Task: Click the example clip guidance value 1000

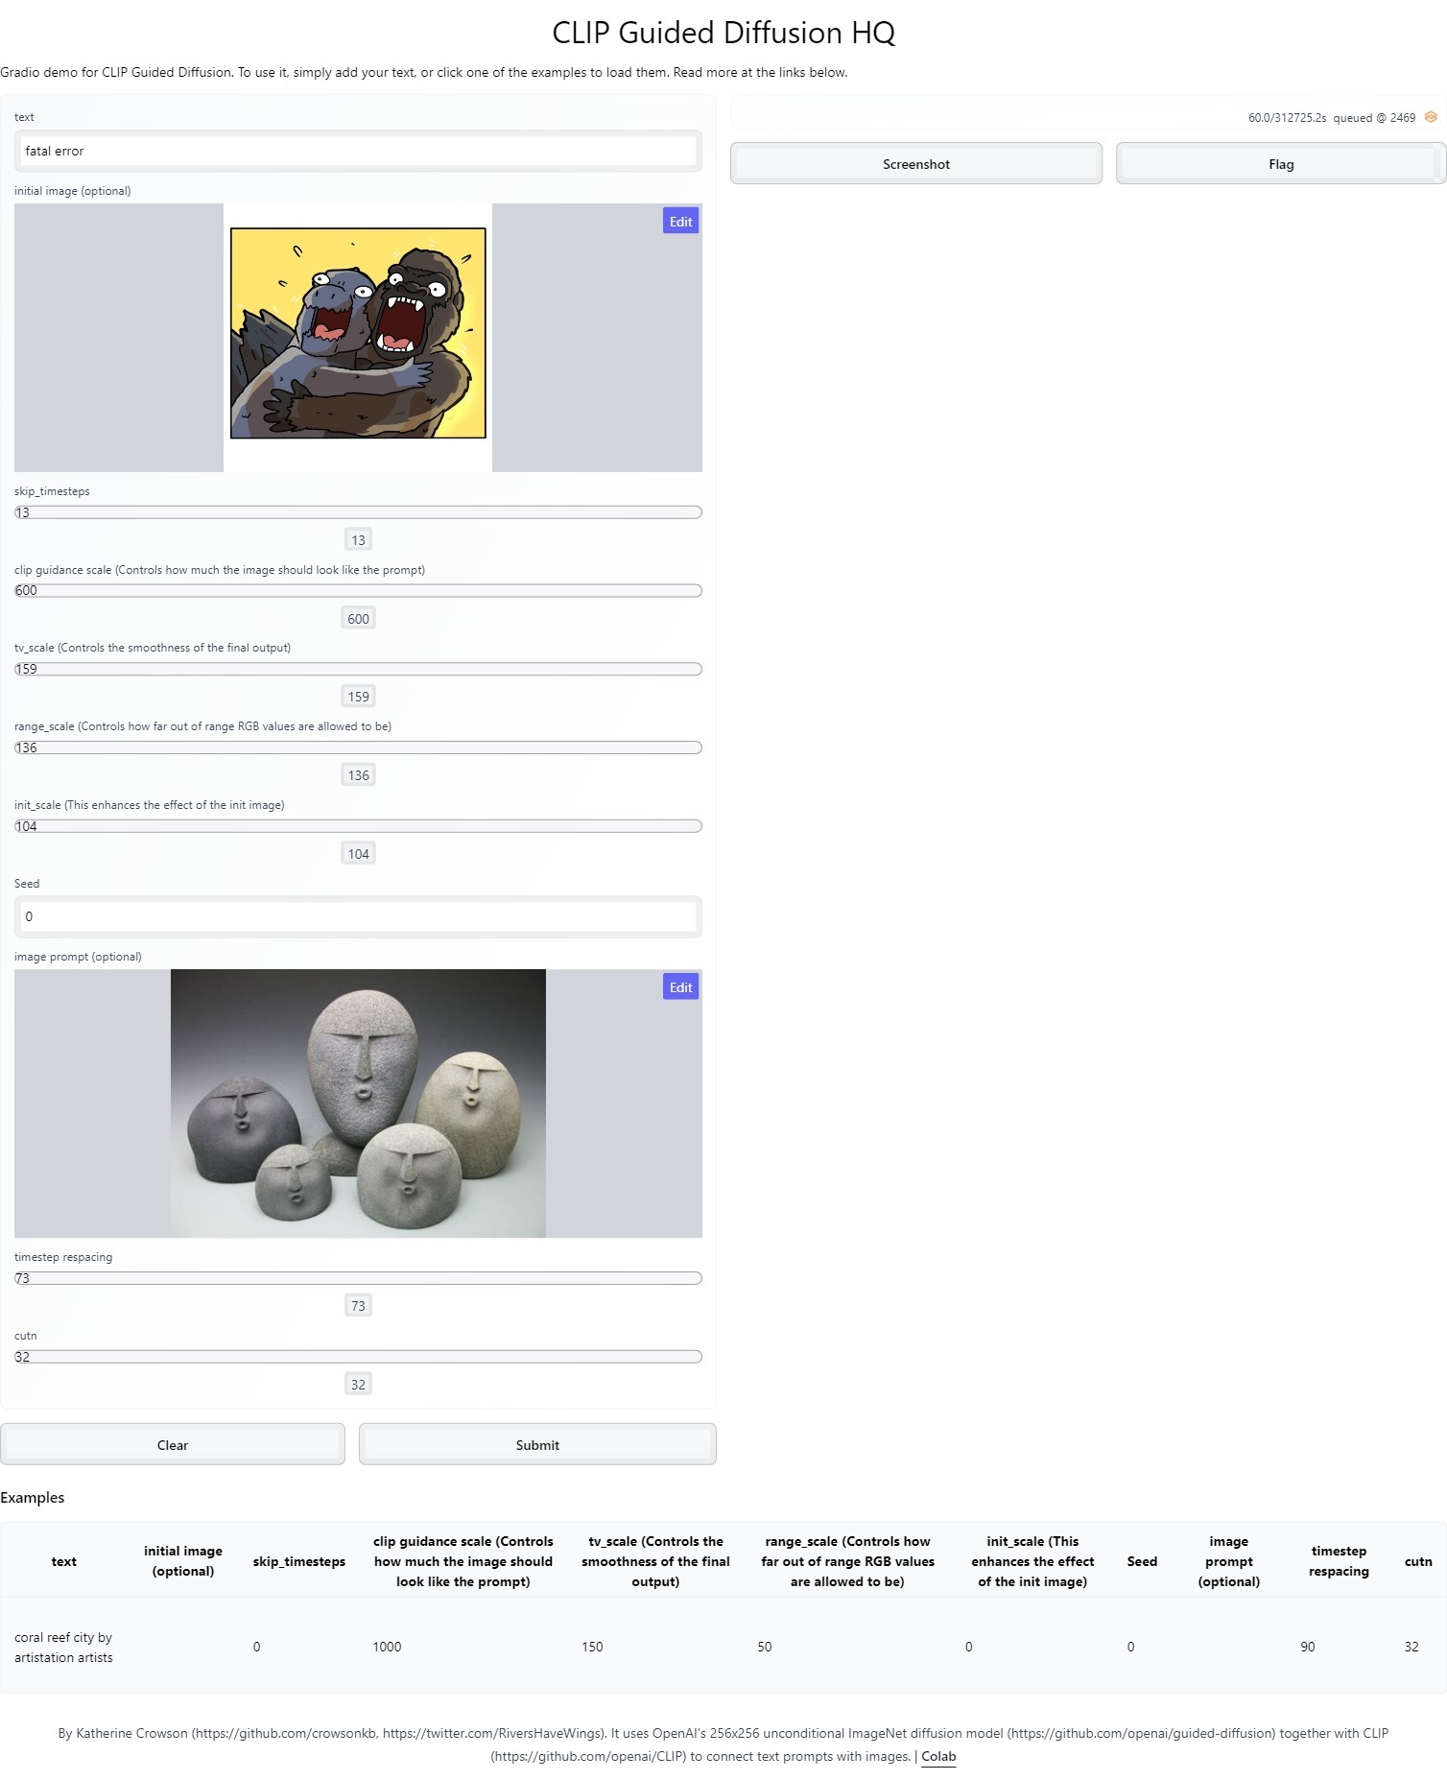Action: point(387,1647)
